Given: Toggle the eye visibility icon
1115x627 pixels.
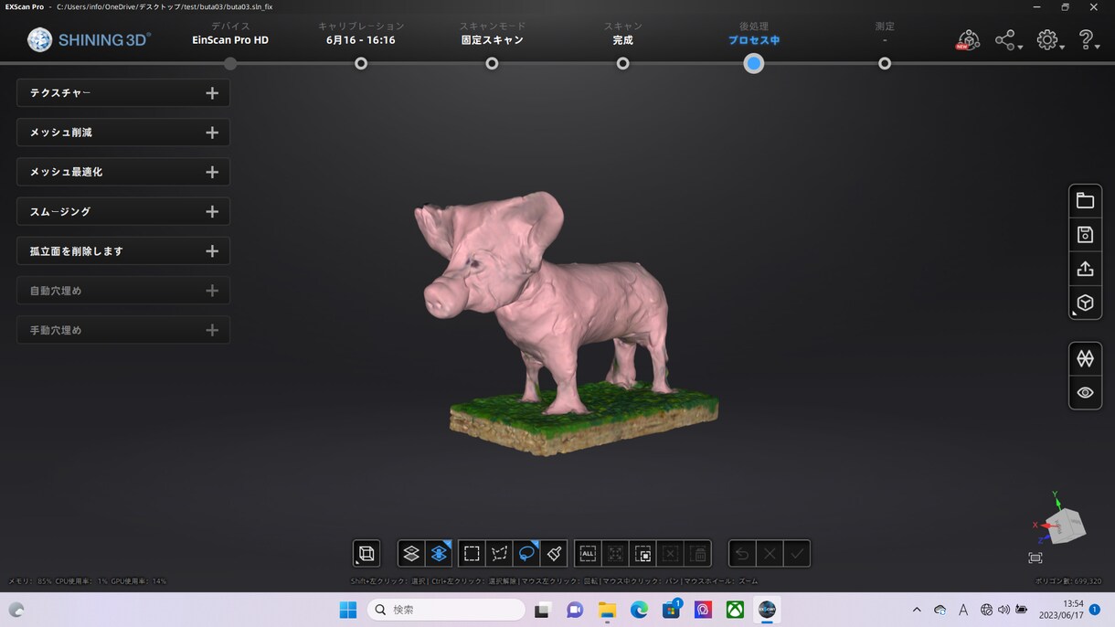Looking at the screenshot, I should (1085, 392).
